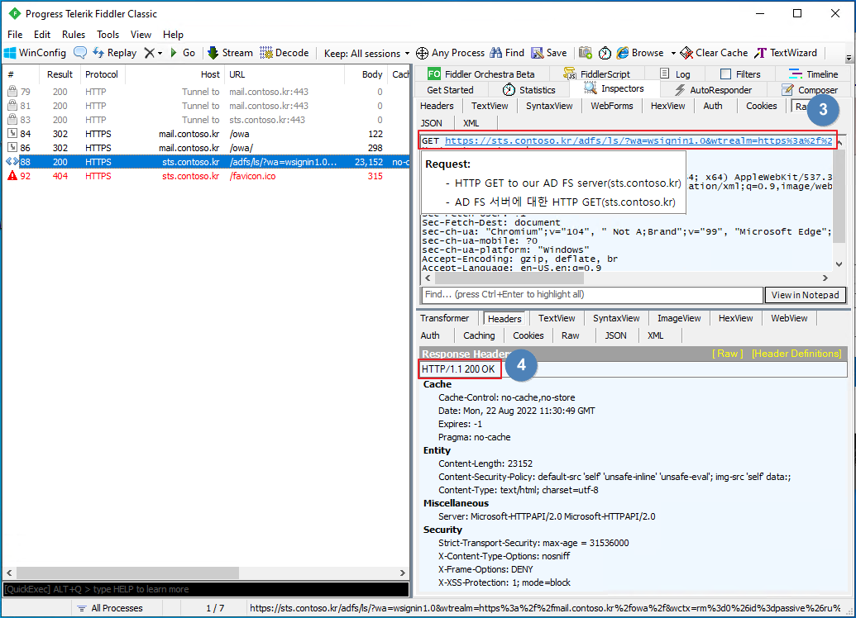Screen dimensions: 856x618
Task: Open the File menu
Action: (x=15, y=35)
